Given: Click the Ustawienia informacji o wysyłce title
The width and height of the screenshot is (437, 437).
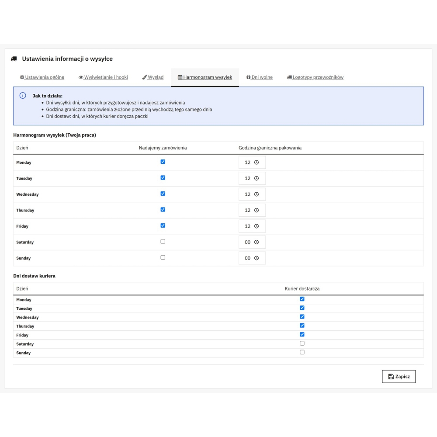Looking at the screenshot, I should pos(67,59).
